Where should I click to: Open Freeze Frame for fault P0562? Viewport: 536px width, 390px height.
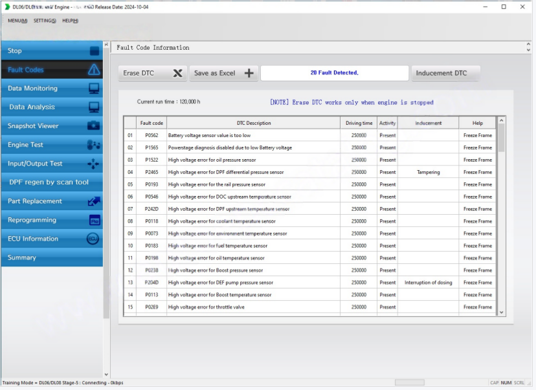coord(477,136)
